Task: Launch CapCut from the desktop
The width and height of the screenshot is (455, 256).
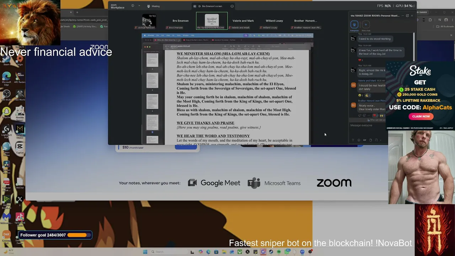Action: coord(20,148)
